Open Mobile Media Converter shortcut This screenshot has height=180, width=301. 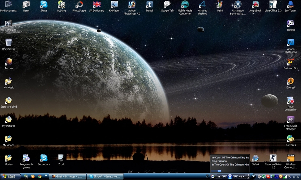(x=185, y=8)
